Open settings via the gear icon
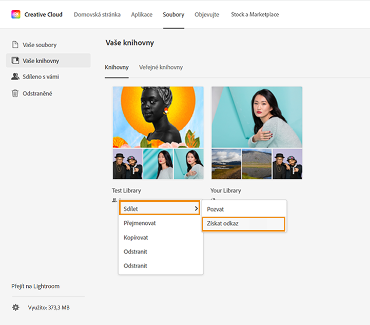This screenshot has width=370, height=325. 16,308
